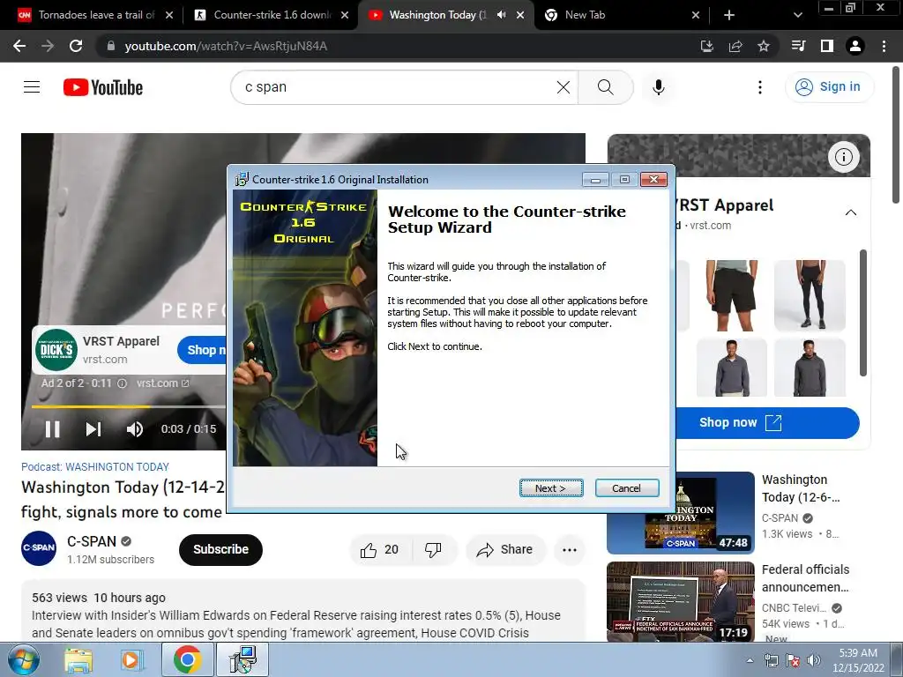The image size is (903, 677).
Task: Submit search with magnifier icon
Action: click(605, 87)
